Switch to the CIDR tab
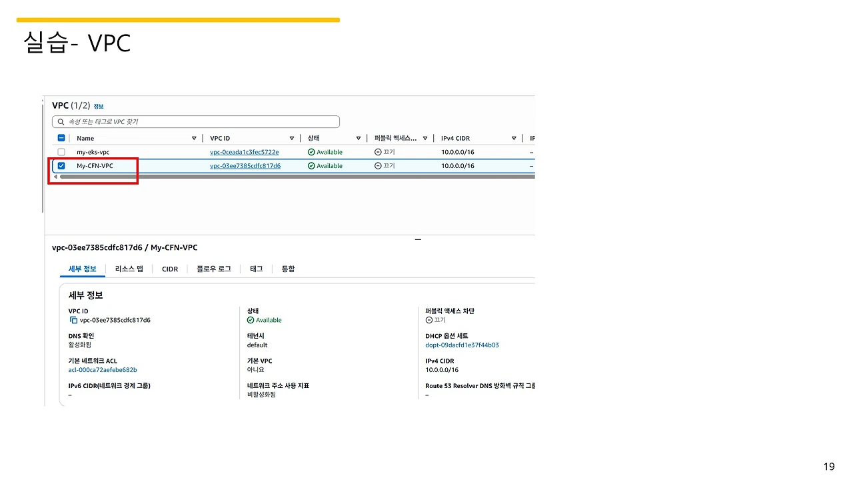 pyautogui.click(x=170, y=269)
